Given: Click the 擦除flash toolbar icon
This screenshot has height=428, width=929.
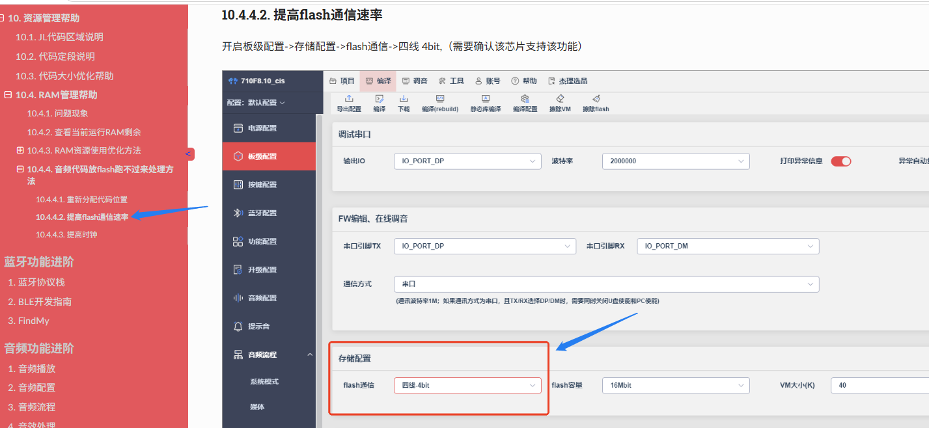Looking at the screenshot, I should click(596, 99).
